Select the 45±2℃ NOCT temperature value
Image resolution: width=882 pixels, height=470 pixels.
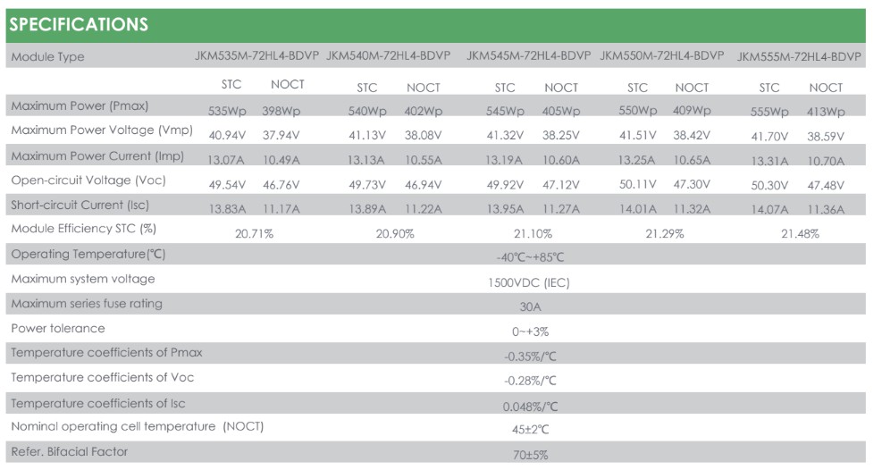tap(531, 429)
